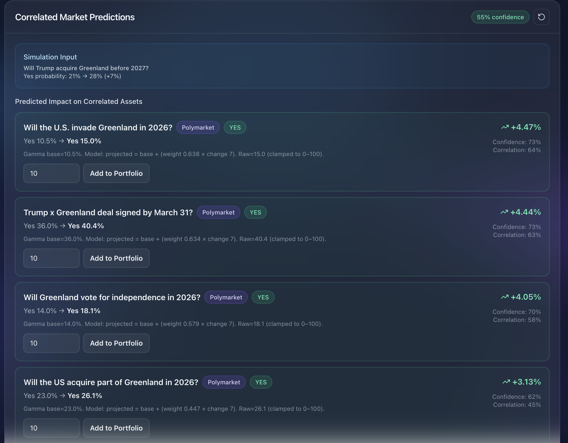Focus the amount field for the independence vote market
This screenshot has height=443, width=568.
click(51, 343)
